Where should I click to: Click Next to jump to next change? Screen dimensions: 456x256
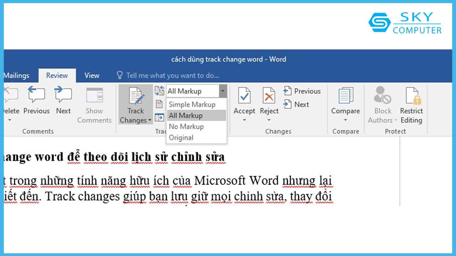(301, 104)
